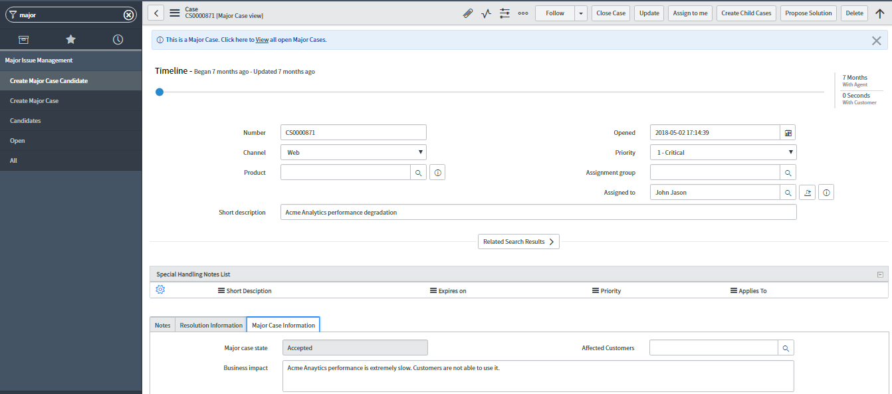This screenshot has width=892, height=394.
Task: Click the Product lookup magnifier icon
Action: pyautogui.click(x=419, y=173)
